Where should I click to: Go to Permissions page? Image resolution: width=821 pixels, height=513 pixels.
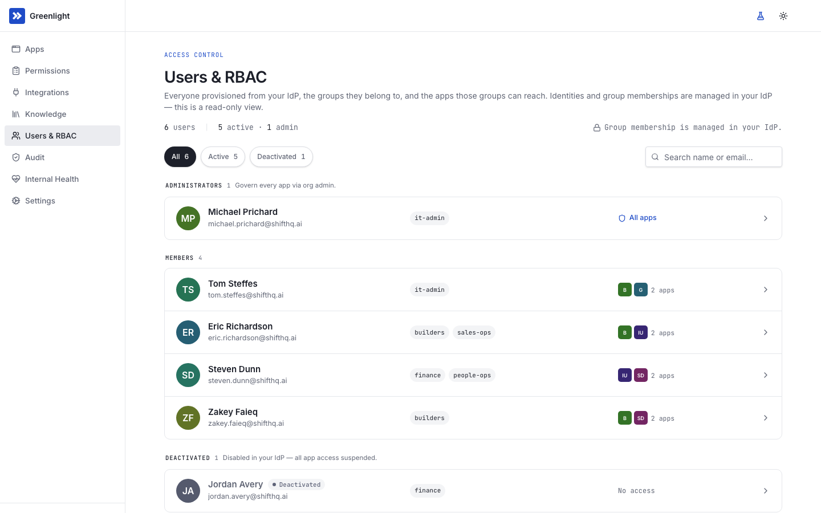coord(63,71)
